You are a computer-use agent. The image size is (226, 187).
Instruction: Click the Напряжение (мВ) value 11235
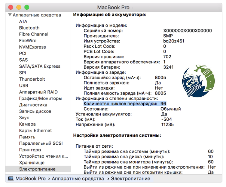click(x=168, y=124)
